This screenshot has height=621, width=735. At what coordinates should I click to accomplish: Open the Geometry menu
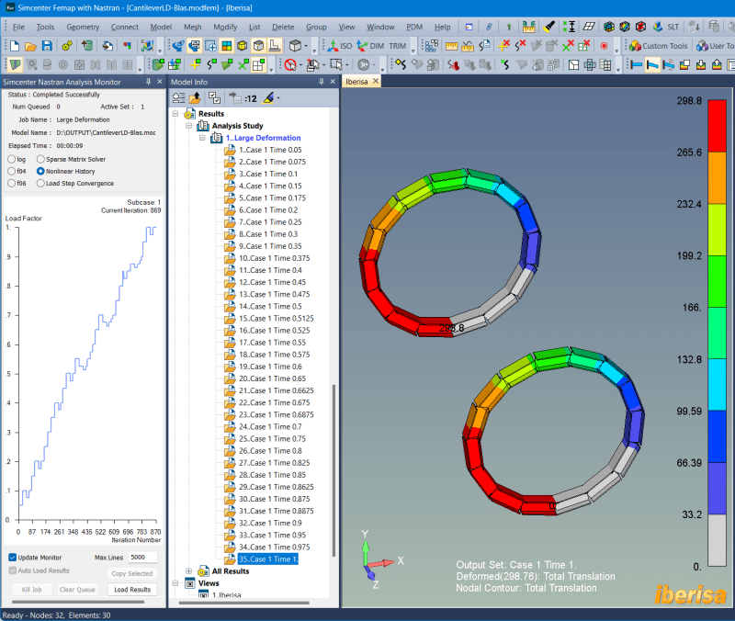[x=83, y=27]
